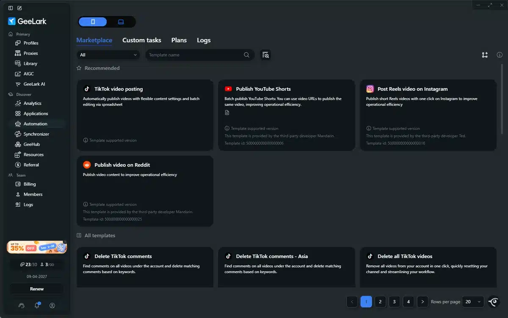Click the search magnifier in template field
Screen dimensions: 508x318
(x=246, y=55)
